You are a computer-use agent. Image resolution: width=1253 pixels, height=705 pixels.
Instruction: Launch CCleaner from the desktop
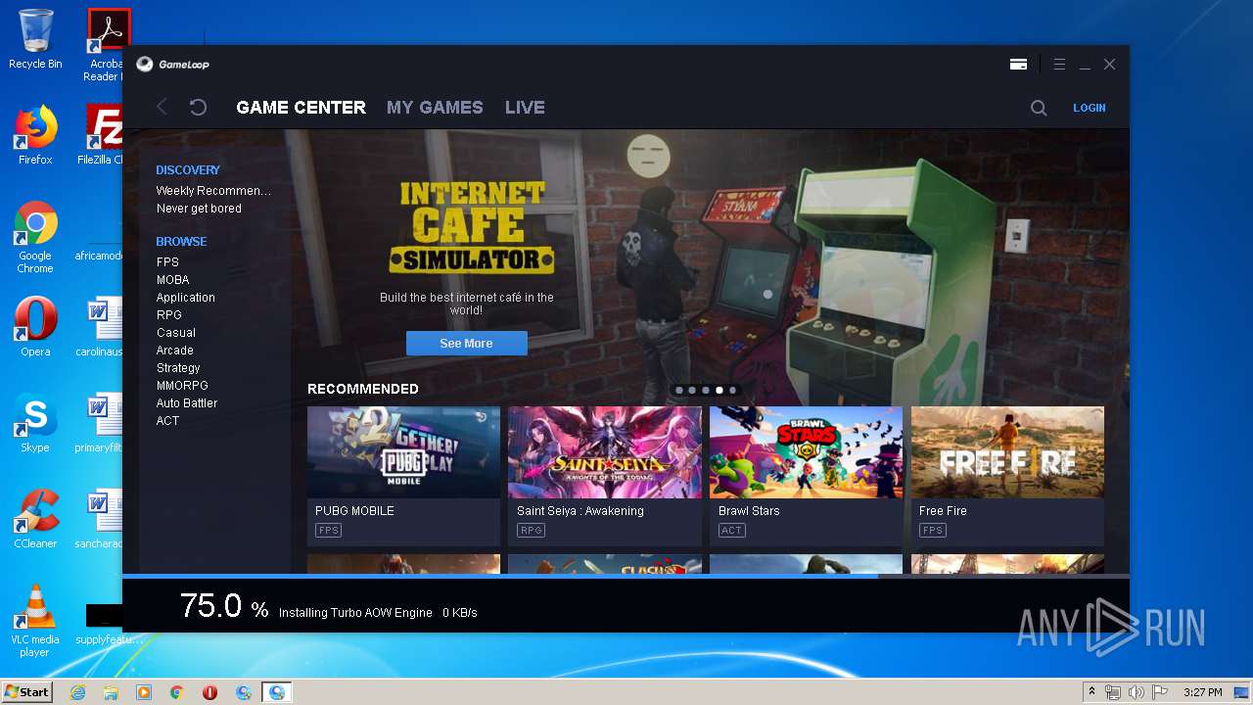[35, 519]
